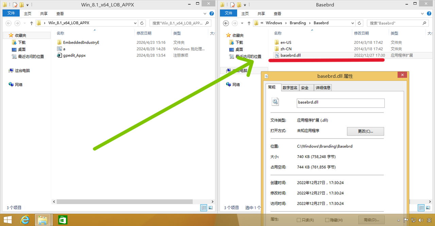Screen dimensions: 435x226
Task: Open the Basebrd quick access toolbar dropdown
Action: click(x=245, y=5)
